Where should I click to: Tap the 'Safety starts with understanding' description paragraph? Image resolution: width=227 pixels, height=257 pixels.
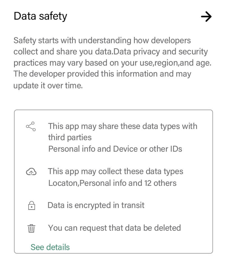coord(112,63)
